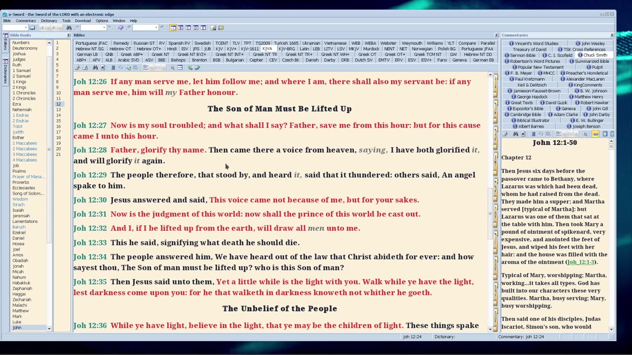Click the Dictionary status bar field
Viewport: 632px width, 355px height.
(464, 337)
